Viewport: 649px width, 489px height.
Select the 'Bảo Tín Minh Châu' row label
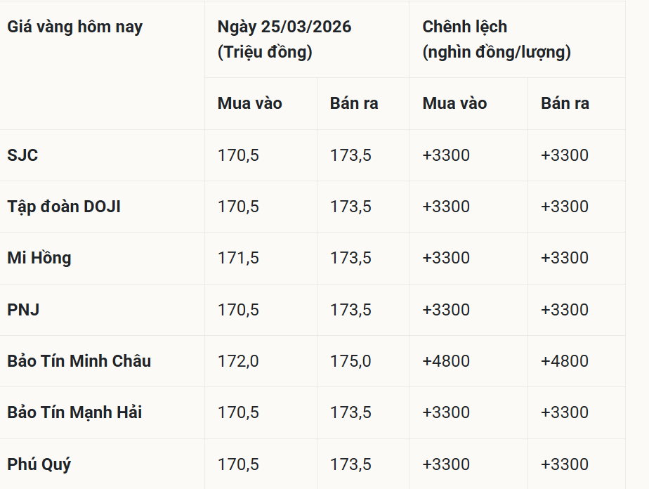pos(79,361)
